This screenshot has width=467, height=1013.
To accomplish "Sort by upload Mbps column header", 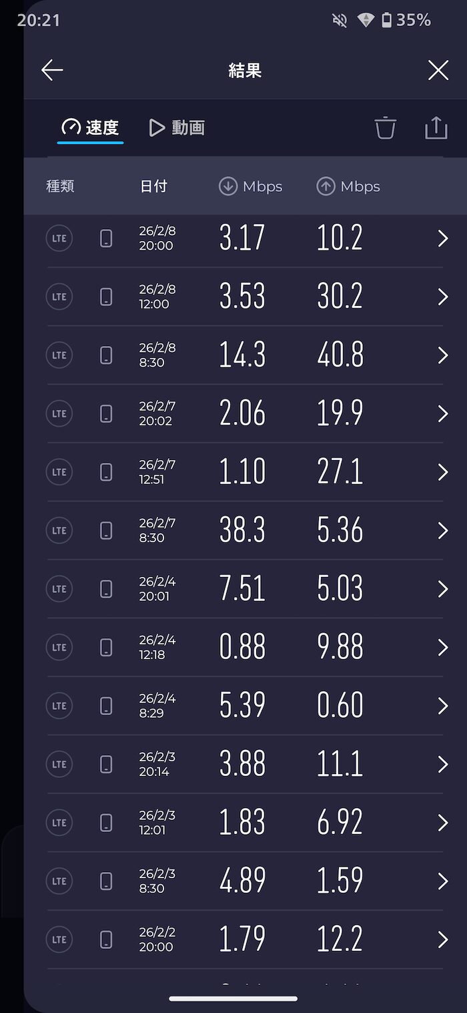I will click(348, 186).
